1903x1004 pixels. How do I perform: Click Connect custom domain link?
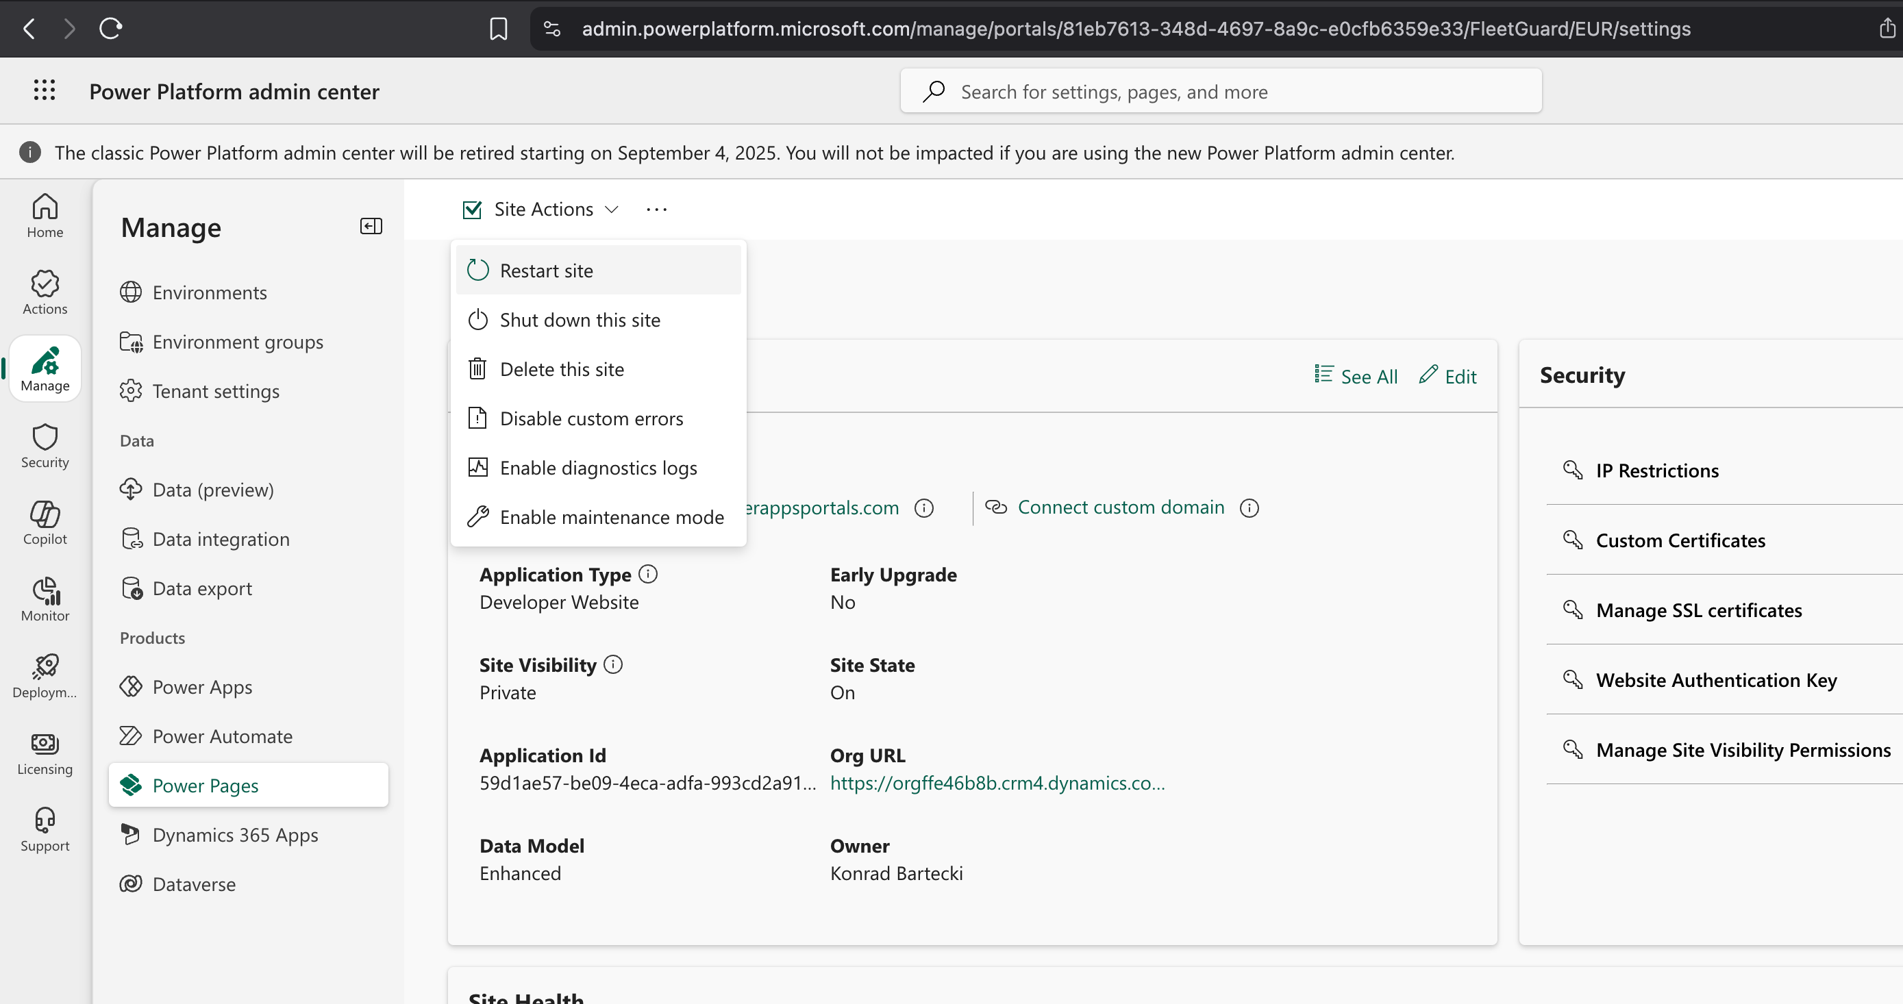click(x=1121, y=507)
